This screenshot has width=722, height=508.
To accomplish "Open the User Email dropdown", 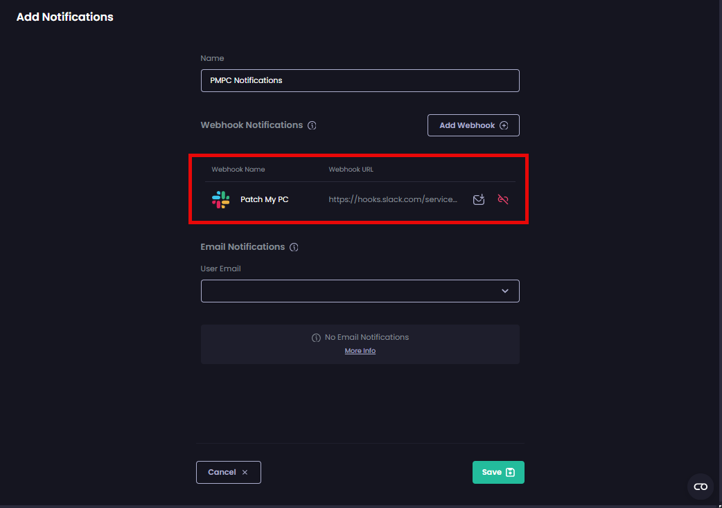I will coord(360,291).
